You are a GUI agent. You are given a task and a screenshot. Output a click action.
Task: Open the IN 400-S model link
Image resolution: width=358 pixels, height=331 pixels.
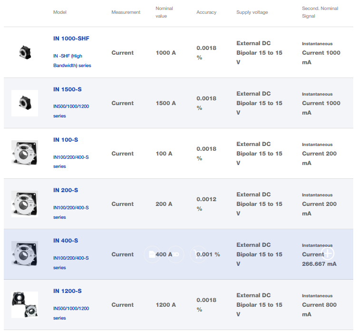66,241
